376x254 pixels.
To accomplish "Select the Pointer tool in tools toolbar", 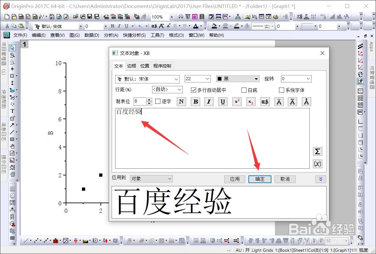I will point(12,48).
